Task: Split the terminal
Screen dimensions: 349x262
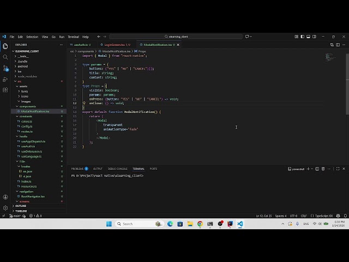Action: tap(317, 169)
